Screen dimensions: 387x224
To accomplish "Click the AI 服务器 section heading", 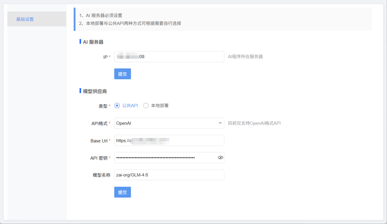I will pos(91,42).
